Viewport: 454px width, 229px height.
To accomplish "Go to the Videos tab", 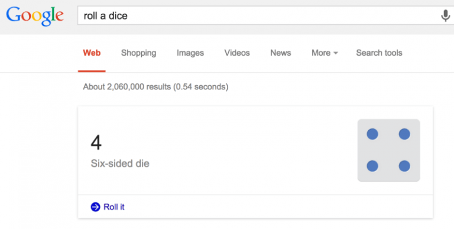I will 237,53.
